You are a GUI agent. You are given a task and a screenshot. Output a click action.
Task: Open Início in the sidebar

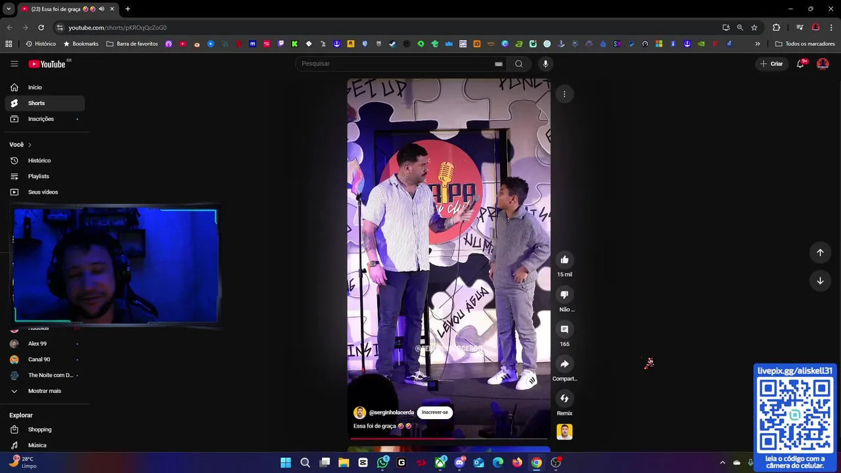tap(45, 87)
